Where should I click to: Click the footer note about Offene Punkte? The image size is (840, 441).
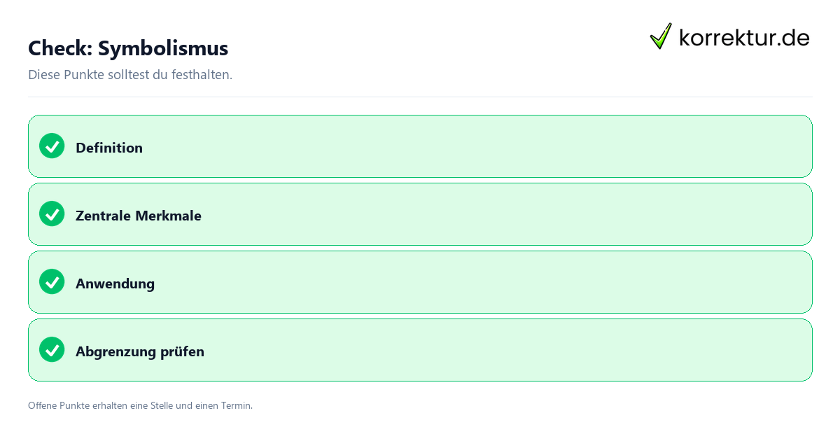click(x=140, y=405)
